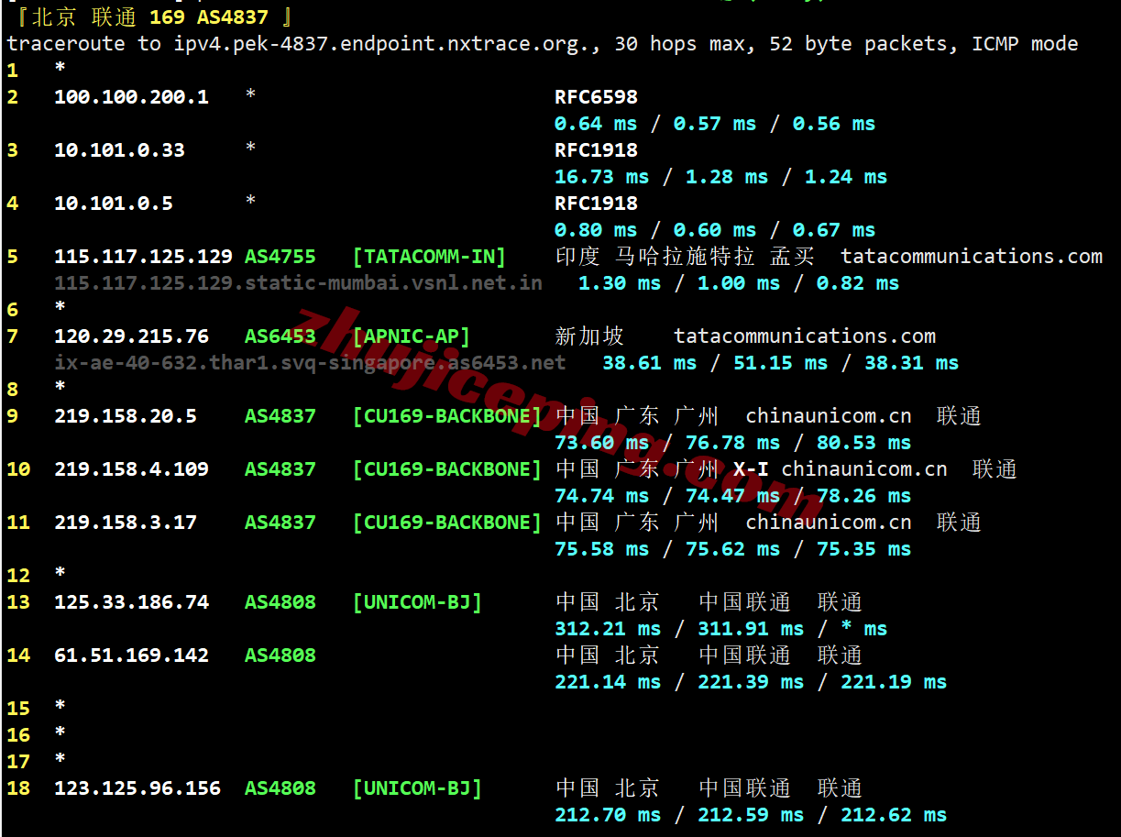The height and width of the screenshot is (837, 1121).
Task: Select hostname ix-ae-40-632.tbar1.svq-singapore.as6453.net
Action: pyautogui.click(x=310, y=362)
